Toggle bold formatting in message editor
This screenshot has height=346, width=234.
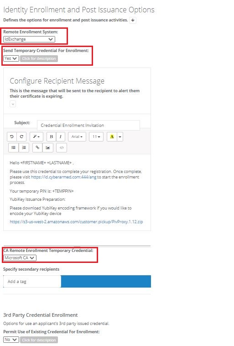(52, 136)
